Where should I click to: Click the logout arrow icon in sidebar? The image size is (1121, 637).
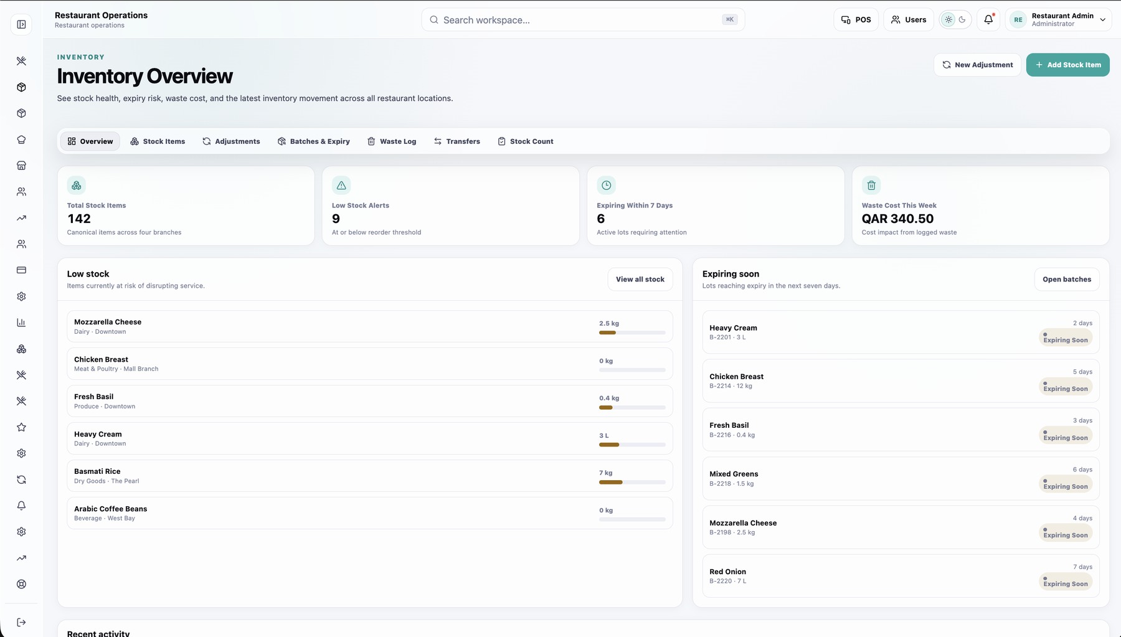coord(21,622)
